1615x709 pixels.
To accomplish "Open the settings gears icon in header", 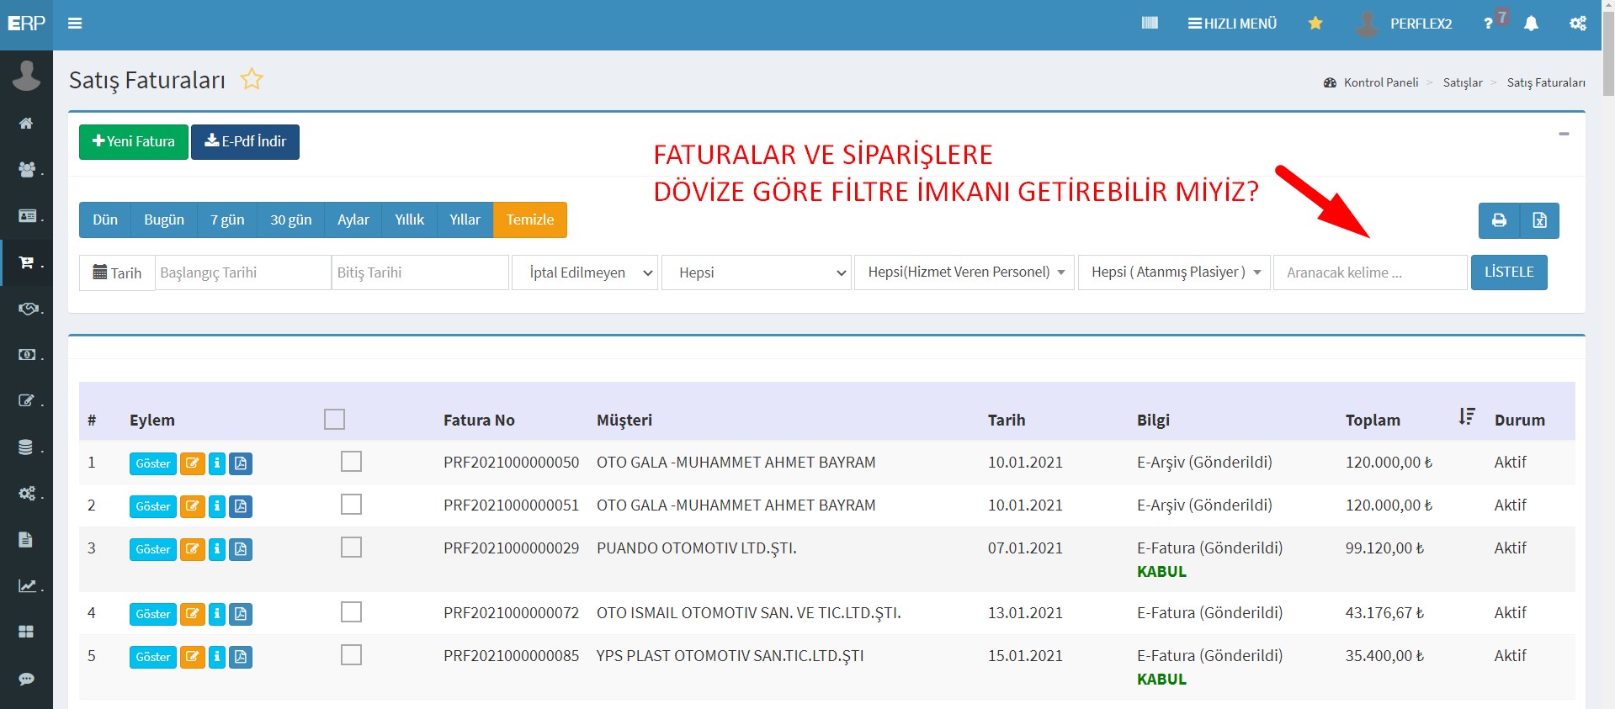I will tap(1578, 24).
